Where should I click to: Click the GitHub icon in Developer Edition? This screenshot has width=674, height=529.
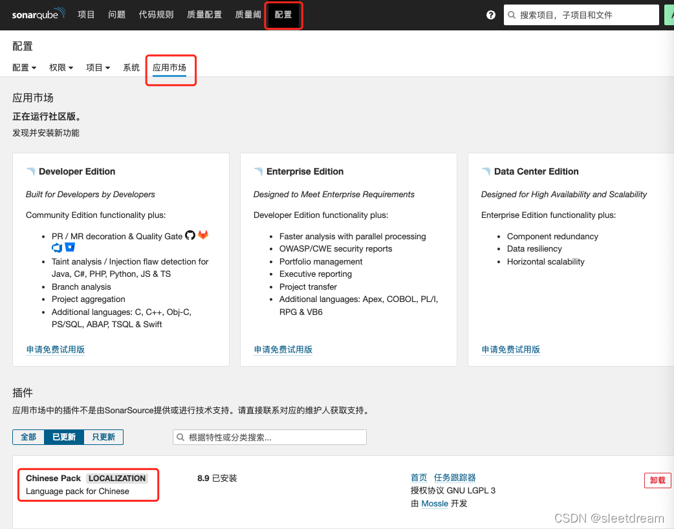tap(190, 235)
